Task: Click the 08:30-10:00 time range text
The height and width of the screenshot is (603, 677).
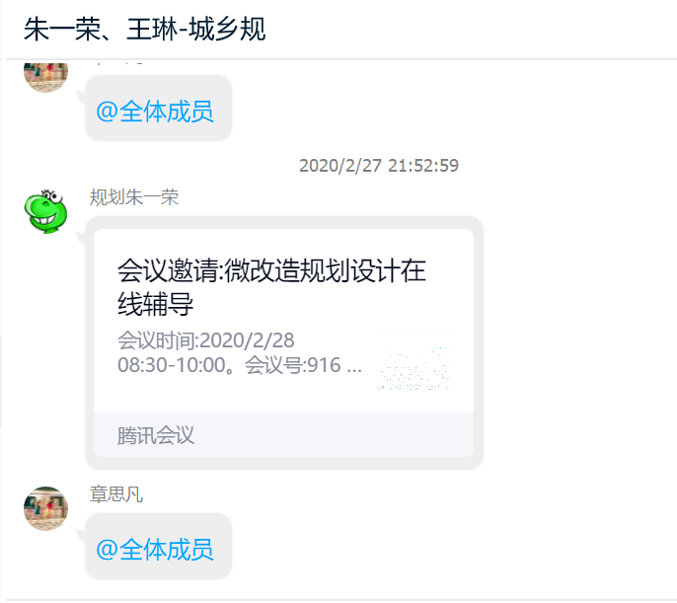Action: 172,365
